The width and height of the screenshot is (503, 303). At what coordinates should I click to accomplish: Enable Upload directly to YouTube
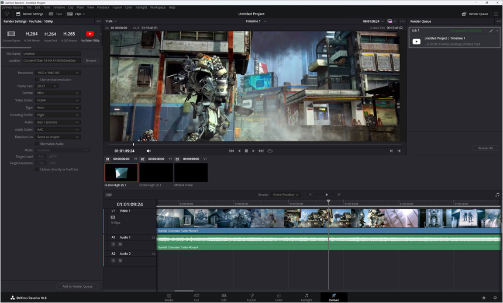tap(37, 169)
